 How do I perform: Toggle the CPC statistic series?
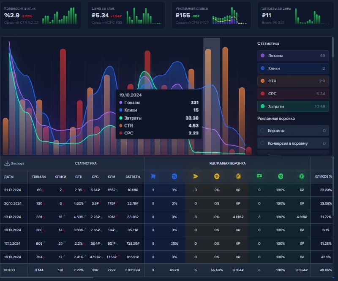[293, 94]
